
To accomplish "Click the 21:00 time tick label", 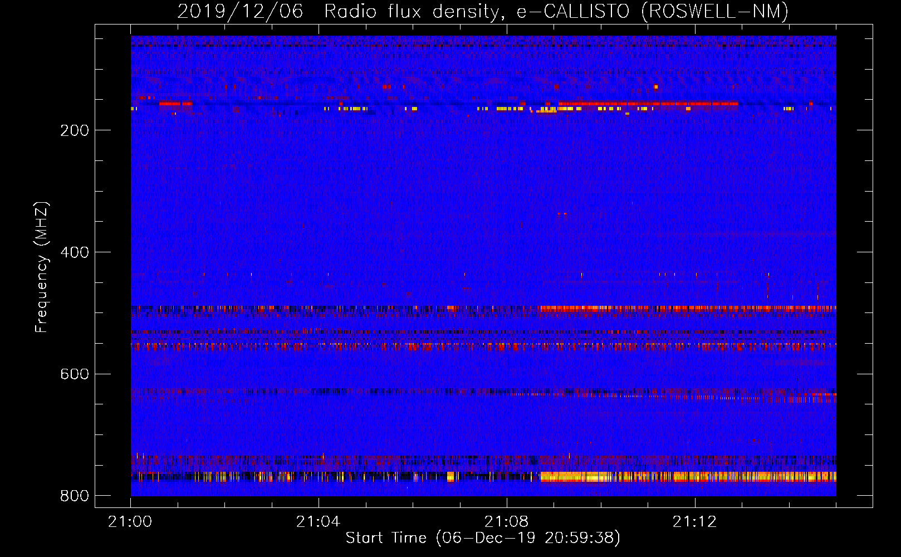I will click(130, 521).
